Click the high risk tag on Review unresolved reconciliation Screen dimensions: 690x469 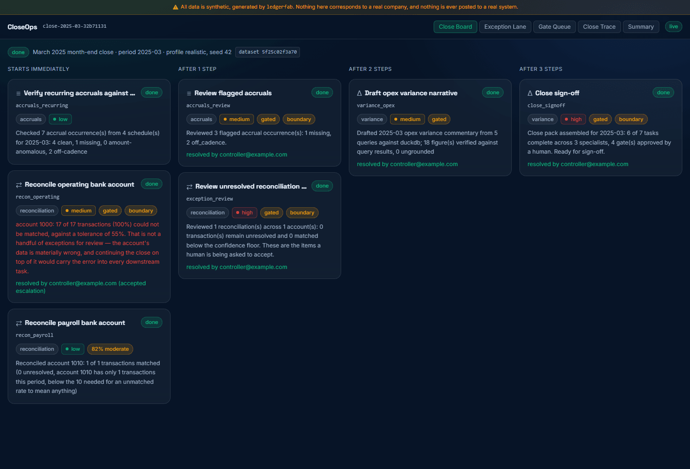[x=244, y=213]
